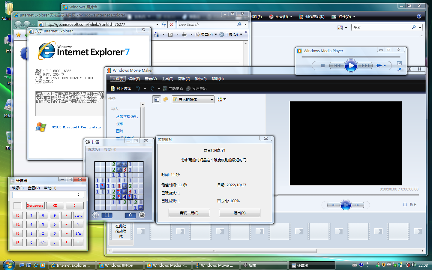This screenshot has height=270, width=432.
Task: Click the Media Player seek bar
Action: tap(350, 57)
